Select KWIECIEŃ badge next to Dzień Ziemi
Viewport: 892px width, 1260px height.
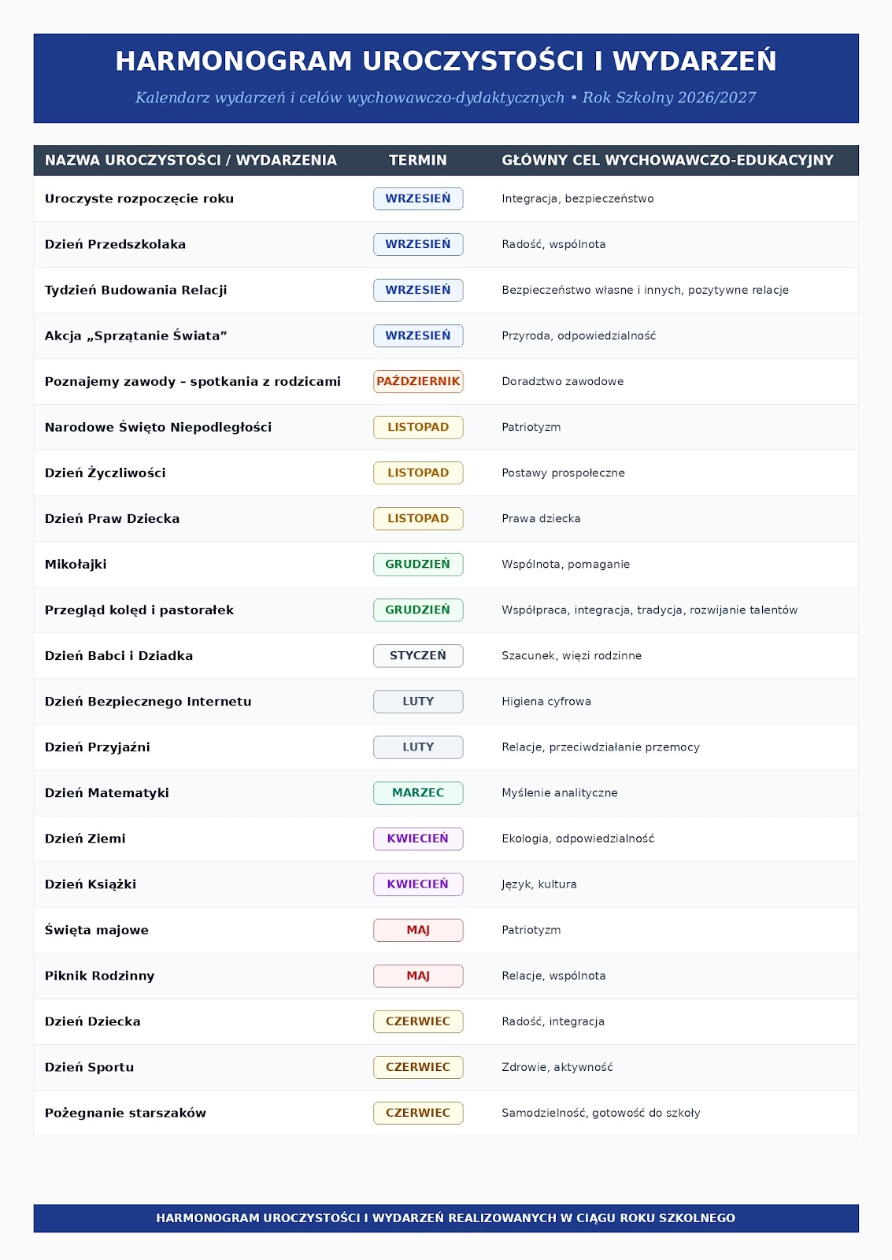[418, 838]
